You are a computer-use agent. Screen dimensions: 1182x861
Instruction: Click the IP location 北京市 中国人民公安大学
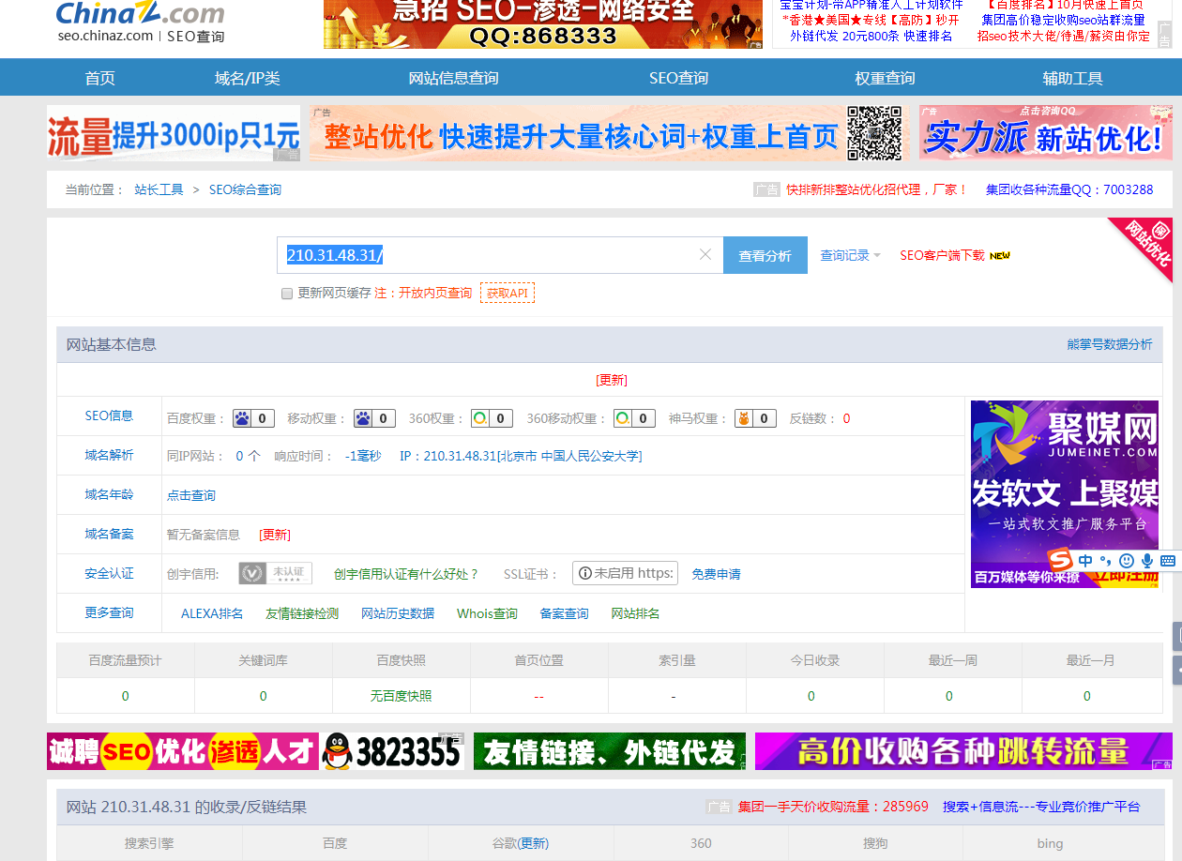pos(569,456)
